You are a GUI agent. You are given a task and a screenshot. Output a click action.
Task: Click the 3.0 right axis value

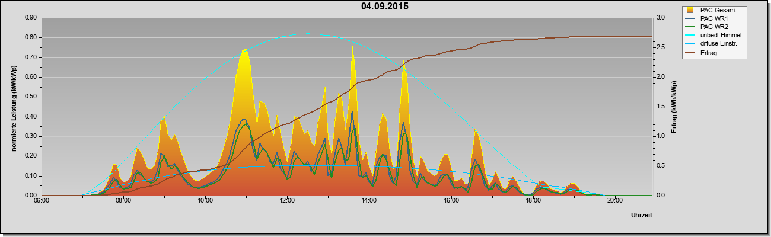point(661,18)
